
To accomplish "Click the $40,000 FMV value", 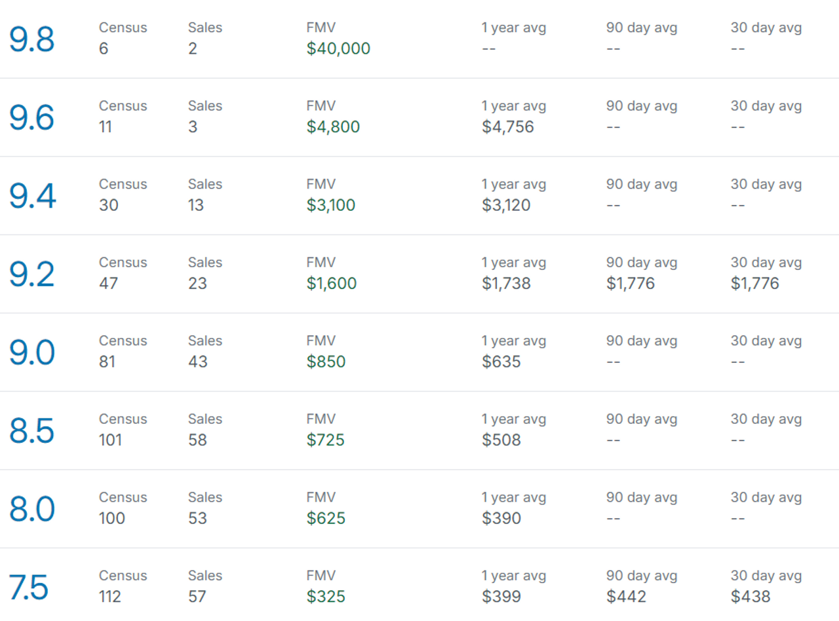I will (338, 48).
